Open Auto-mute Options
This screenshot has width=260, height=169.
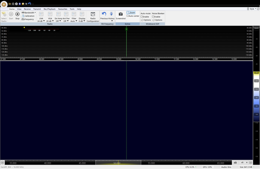point(146,20)
